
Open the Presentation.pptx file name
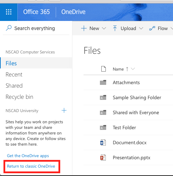pos(132,157)
